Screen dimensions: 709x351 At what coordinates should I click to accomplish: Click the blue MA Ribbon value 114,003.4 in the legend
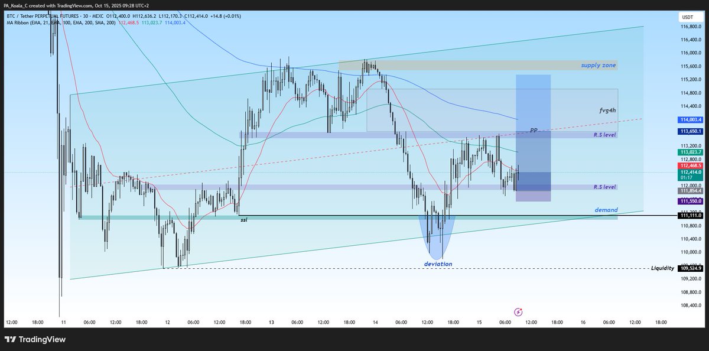coord(175,22)
